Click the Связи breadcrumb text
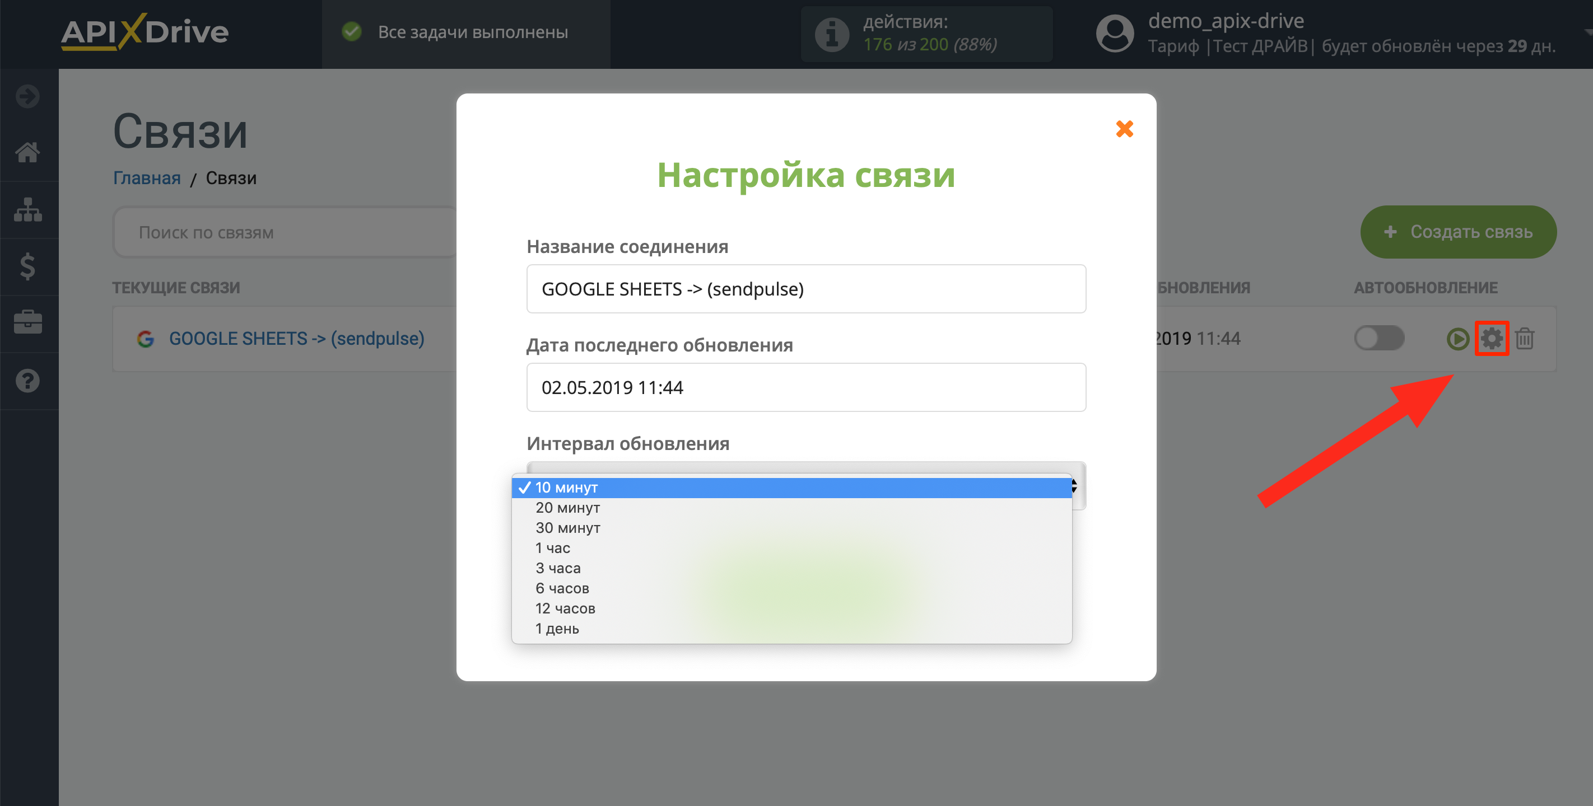 coord(231,178)
